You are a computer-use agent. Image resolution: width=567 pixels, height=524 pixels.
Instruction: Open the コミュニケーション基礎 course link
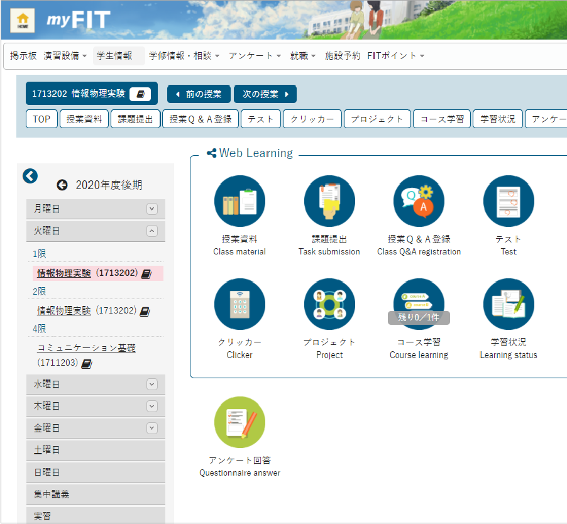[x=86, y=348]
